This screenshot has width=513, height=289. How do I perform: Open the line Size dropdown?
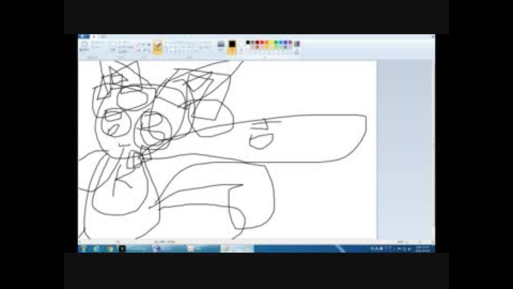coord(221,46)
